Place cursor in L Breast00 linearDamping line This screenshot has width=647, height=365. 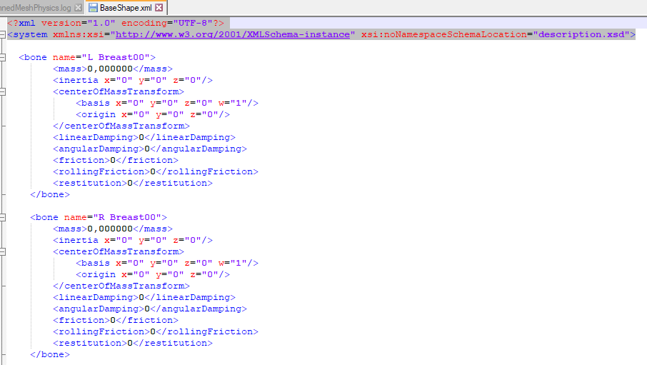143,137
